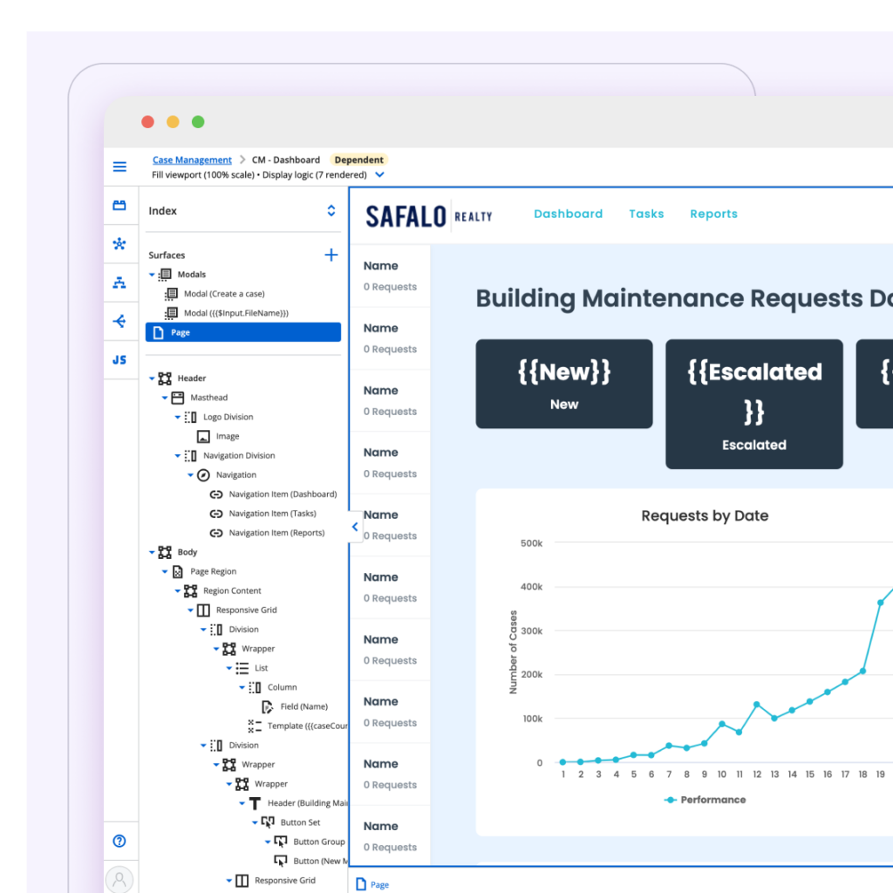Click the Masthead component icon
Image resolution: width=893 pixels, height=893 pixels.
pos(178,398)
